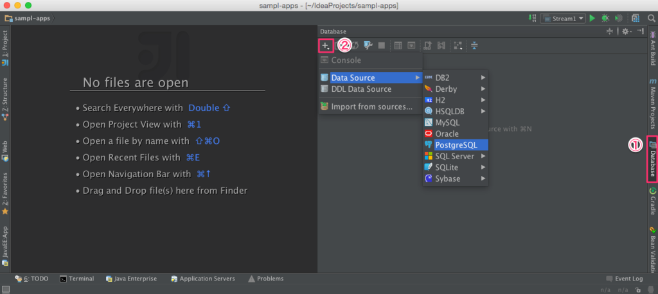Click the scroll-from-editor icon in Database header
Viewport: 658px width, 294px height.
point(610,31)
